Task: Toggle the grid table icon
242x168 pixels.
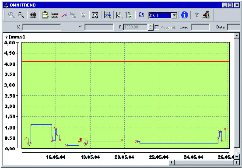Action: (x=33, y=15)
